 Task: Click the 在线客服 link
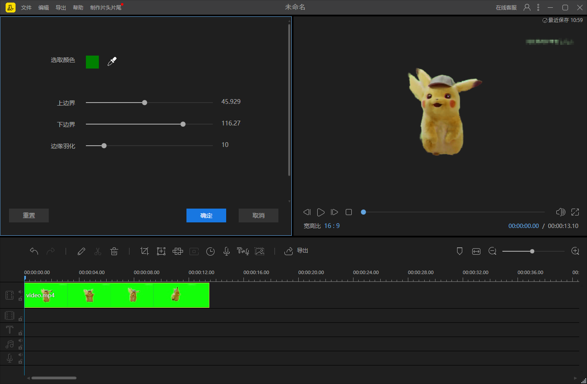tap(506, 8)
